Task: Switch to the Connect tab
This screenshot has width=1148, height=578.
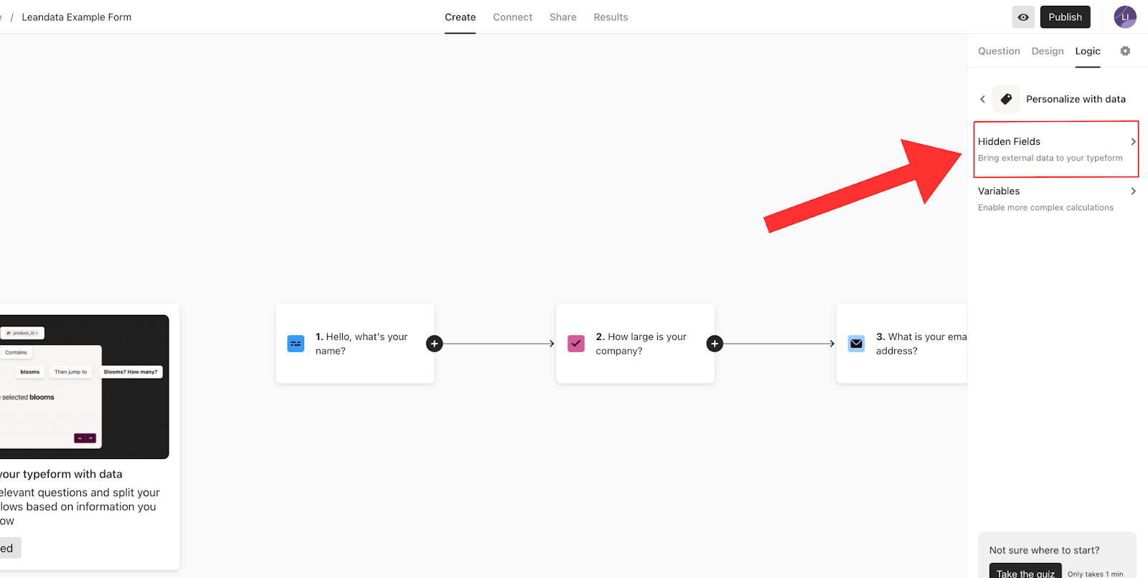Action: coord(512,17)
